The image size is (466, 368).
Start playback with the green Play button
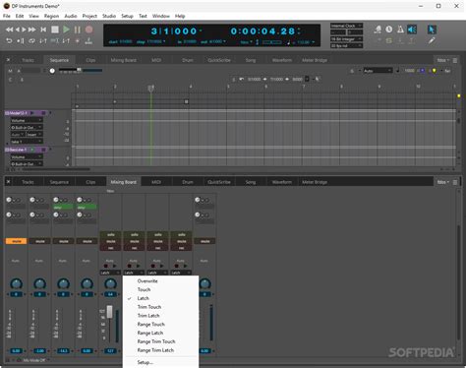coord(66,30)
